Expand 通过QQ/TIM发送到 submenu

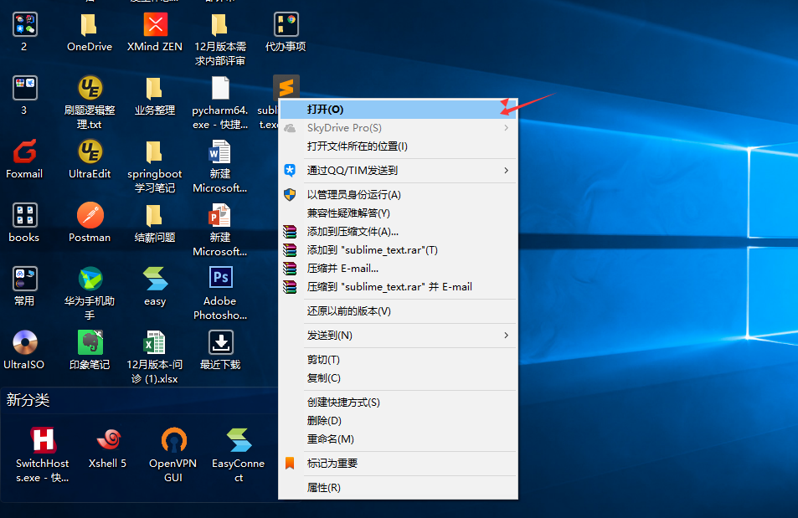click(x=398, y=171)
